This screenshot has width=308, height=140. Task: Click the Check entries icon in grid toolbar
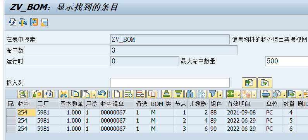tap(37, 94)
